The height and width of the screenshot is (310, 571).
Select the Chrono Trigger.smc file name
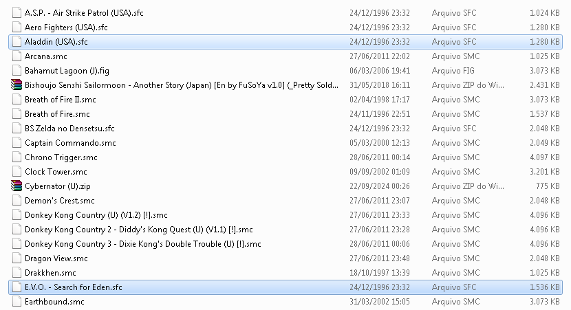(x=61, y=157)
